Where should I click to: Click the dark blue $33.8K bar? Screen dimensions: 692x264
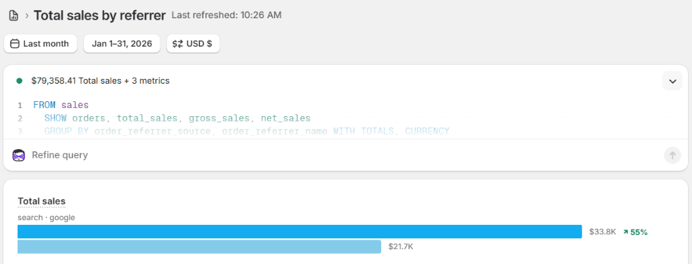point(299,232)
